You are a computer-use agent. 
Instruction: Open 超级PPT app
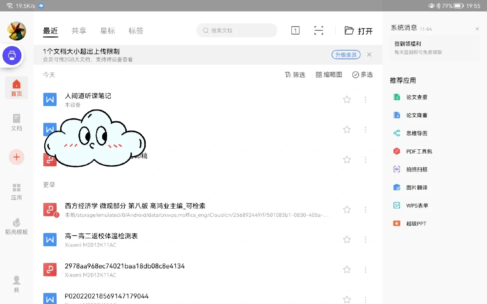(x=410, y=223)
